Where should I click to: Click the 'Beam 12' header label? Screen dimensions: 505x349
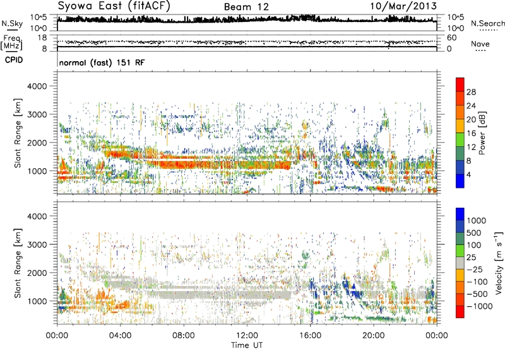click(x=246, y=7)
